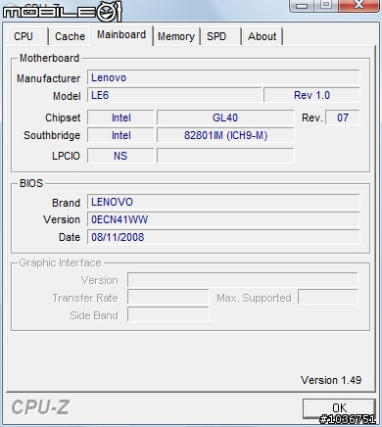382x427 pixels.
Task: Click the Transfer Rate field
Action: pos(167,298)
